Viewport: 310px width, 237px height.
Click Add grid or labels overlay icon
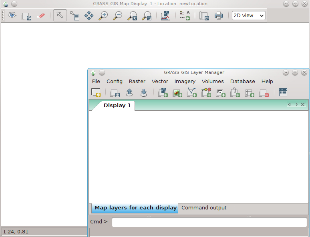coord(250,93)
